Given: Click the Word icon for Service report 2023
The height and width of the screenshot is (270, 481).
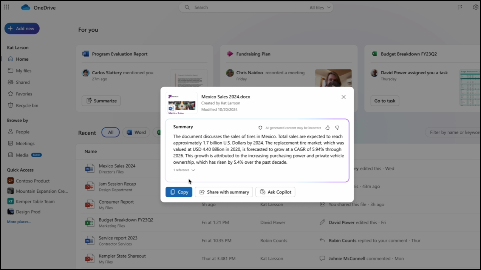Looking at the screenshot, I should point(90,241).
